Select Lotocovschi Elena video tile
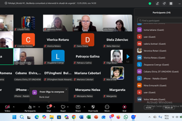The height and width of the screenshot is (121, 182). point(28,57)
